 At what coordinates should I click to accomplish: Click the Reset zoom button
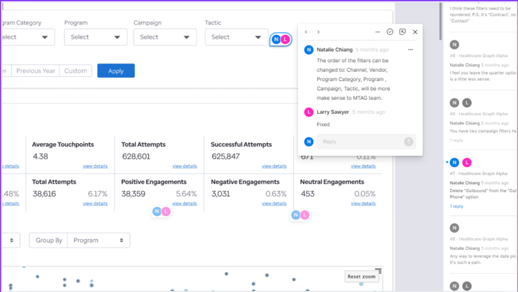[361, 276]
